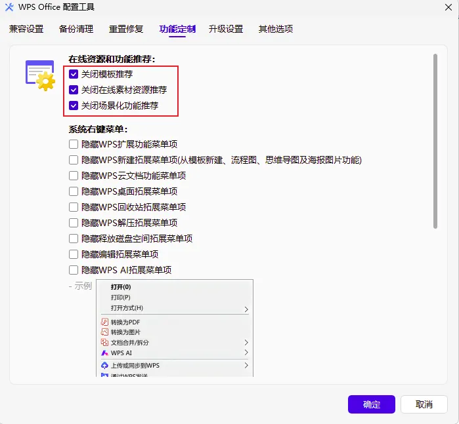Click the 文档合并/拆分 icon in example menu
Viewport: 459px width, 424px height.
tap(104, 342)
